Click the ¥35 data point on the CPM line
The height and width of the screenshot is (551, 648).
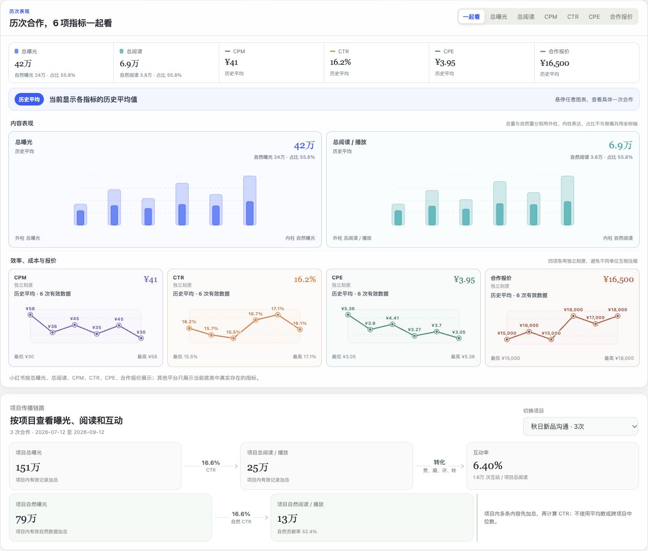[97, 333]
